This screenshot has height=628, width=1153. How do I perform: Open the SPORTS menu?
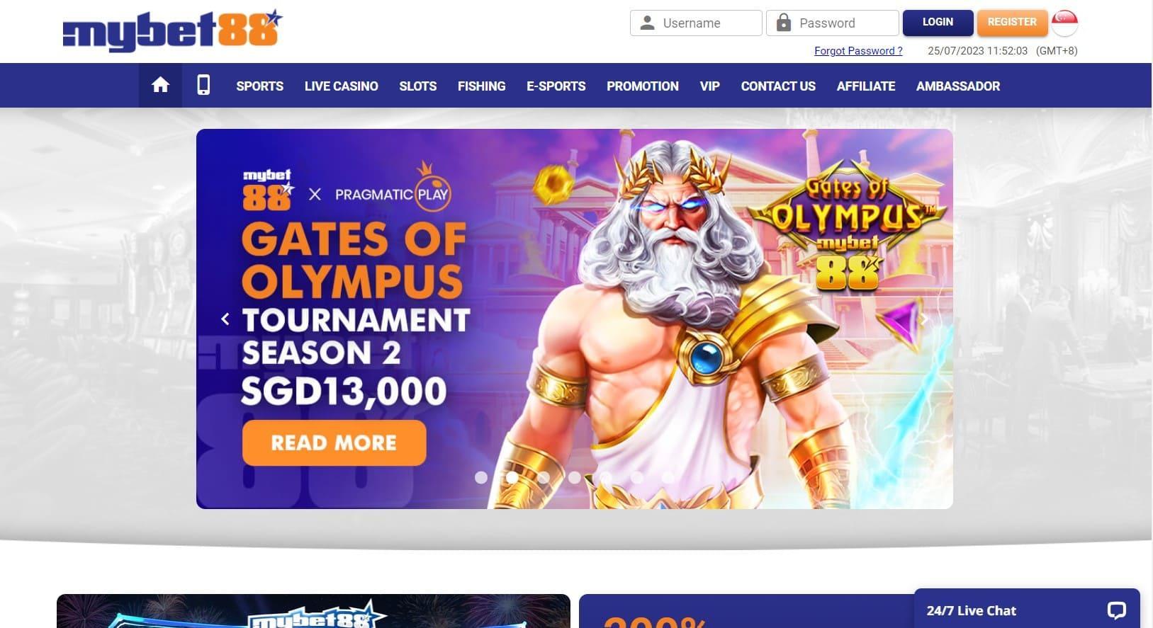coord(259,86)
